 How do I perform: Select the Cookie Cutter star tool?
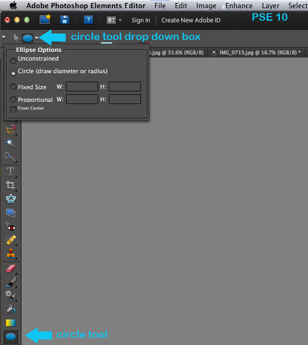(11, 199)
